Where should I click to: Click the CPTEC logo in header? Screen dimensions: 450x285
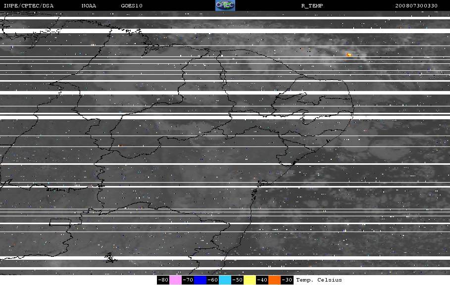click(x=225, y=5)
